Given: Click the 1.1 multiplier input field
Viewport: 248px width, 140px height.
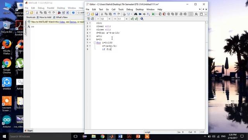Looking at the screenshot, I should [121, 19].
